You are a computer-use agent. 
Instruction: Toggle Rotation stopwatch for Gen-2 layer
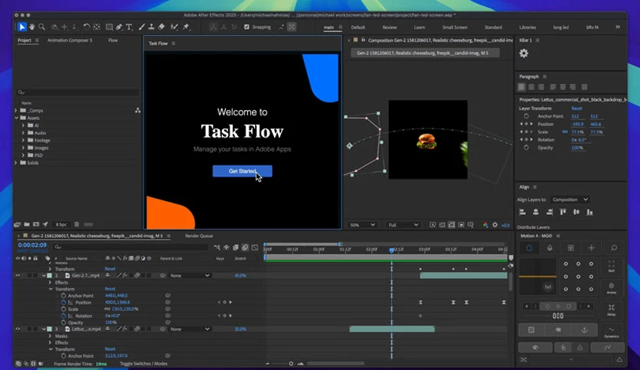click(x=64, y=316)
